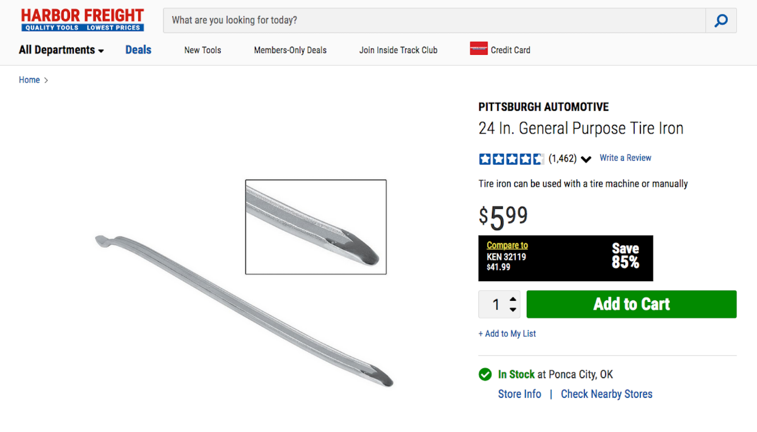The image size is (757, 432).
Task: Select Join Inside Track Club
Action: pyautogui.click(x=398, y=50)
